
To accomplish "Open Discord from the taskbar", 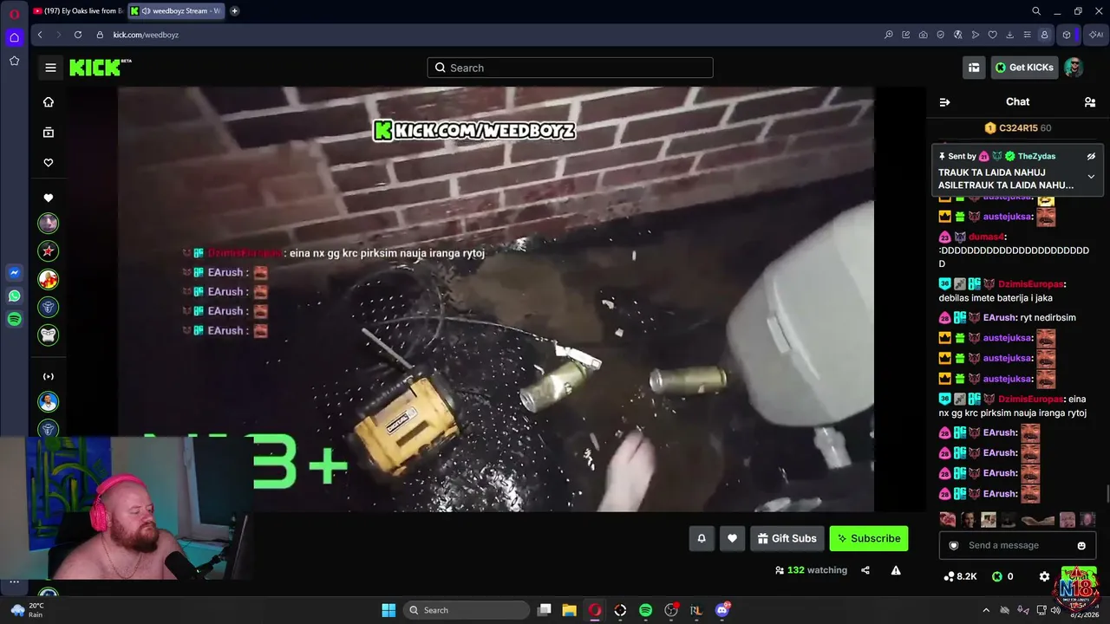I will pyautogui.click(x=722, y=610).
